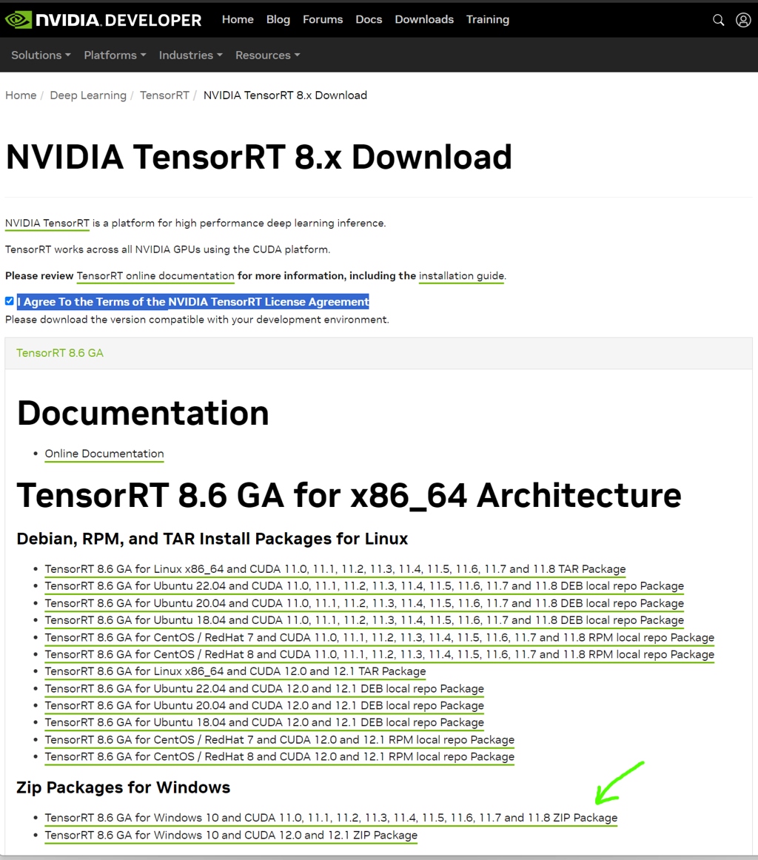
Task: Download CentOS / RedHat 8 CUDA 12.0 and 12.1 RPM package
Action: click(x=280, y=757)
